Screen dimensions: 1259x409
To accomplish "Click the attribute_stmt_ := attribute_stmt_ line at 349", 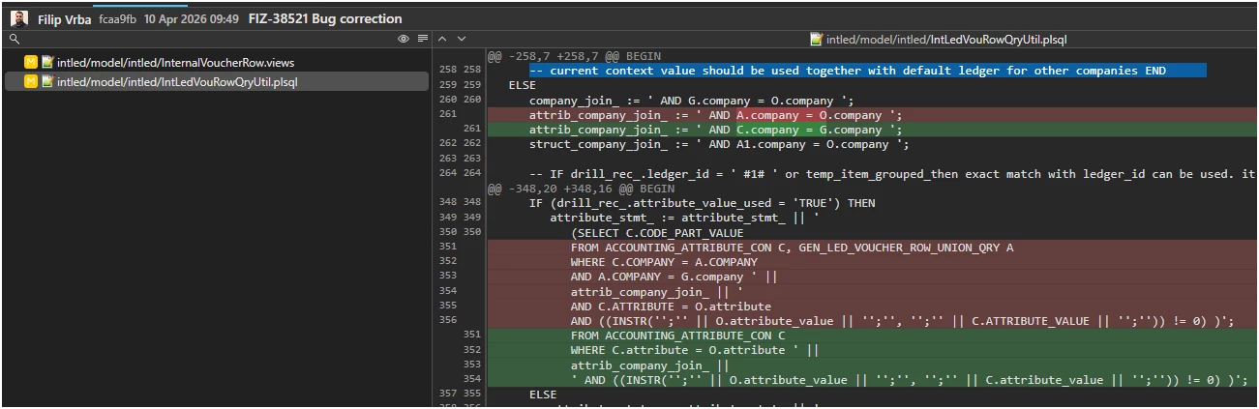I will coord(685,218).
